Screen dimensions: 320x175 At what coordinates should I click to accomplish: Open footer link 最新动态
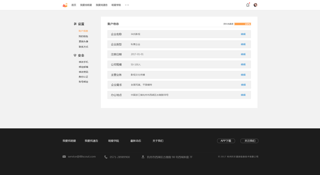[x=136, y=141]
